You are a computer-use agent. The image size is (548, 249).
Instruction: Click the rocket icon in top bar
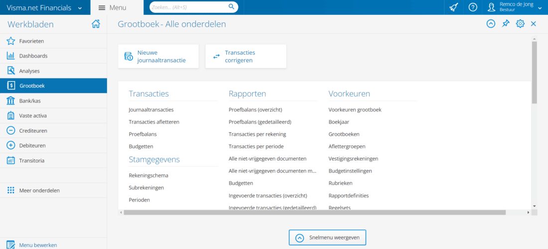click(x=453, y=7)
